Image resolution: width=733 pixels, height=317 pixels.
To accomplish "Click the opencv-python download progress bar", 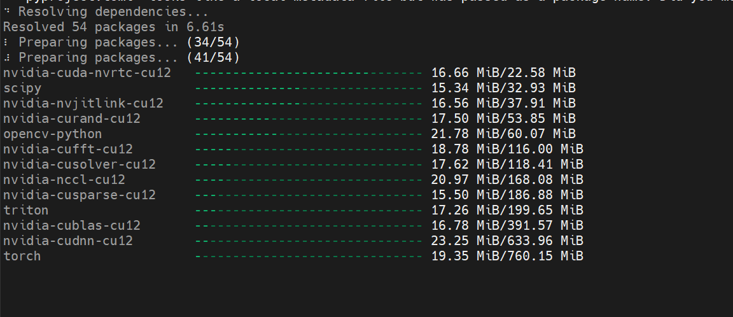I will point(309,134).
